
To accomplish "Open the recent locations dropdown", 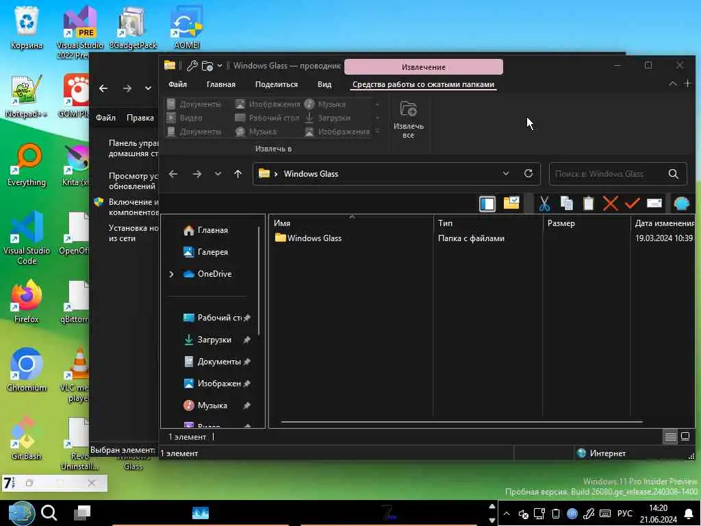I will 218,174.
